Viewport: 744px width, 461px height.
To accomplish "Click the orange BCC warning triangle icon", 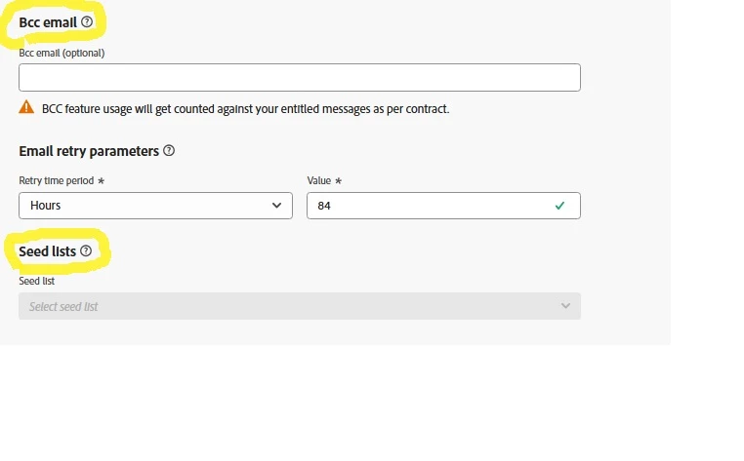I will pyautogui.click(x=26, y=108).
